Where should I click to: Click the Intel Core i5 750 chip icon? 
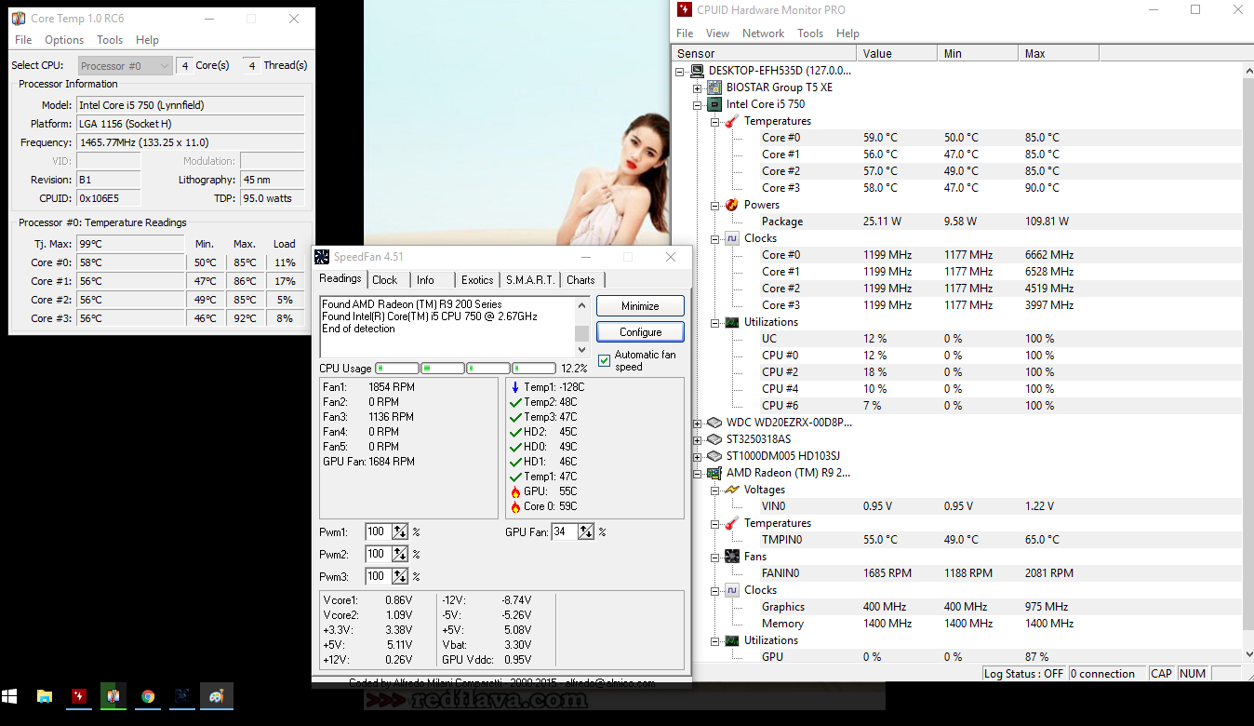714,104
